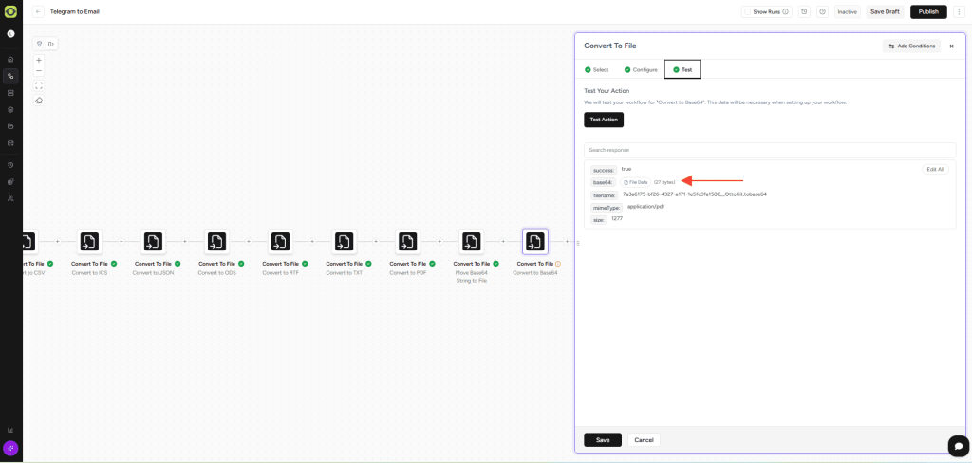Switch to the Select tab

(x=597, y=69)
